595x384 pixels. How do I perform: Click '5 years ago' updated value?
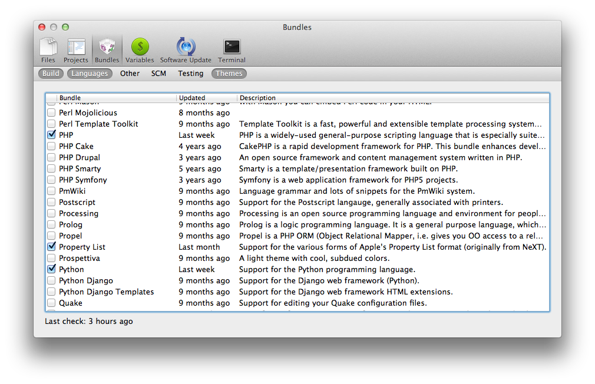point(200,168)
